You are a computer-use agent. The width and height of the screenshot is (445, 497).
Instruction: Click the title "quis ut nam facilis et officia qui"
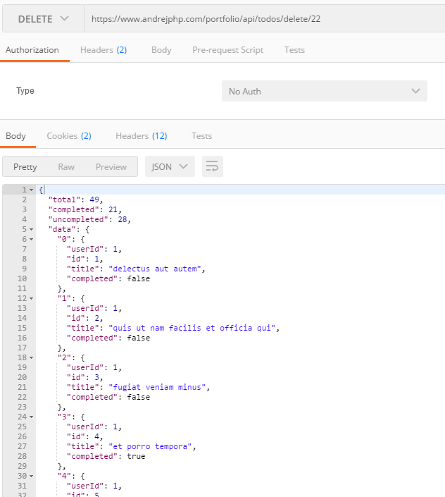click(192, 328)
